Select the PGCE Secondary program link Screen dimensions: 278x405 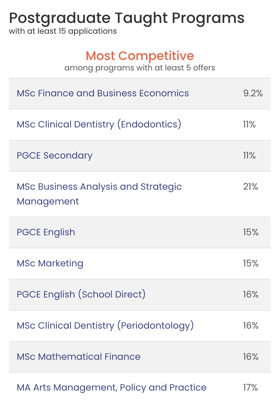click(x=55, y=156)
